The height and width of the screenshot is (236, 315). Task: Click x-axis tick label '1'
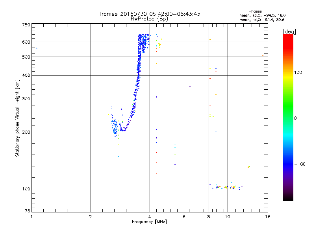[x=31, y=217]
